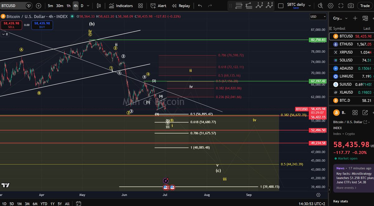
Task: Select the Elliott correction wave ABC tool
Action: click(x=269, y=5)
